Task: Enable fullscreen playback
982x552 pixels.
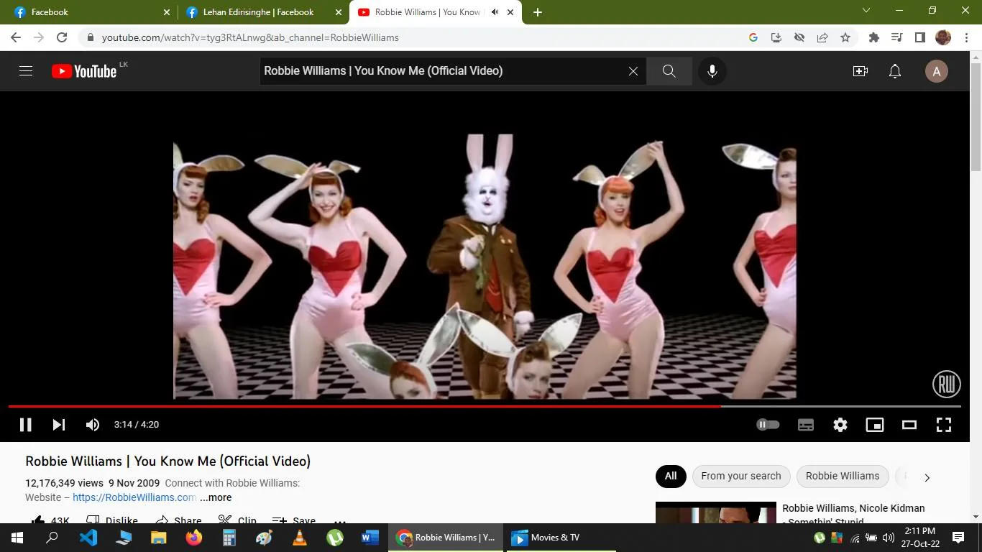Action: [943, 425]
